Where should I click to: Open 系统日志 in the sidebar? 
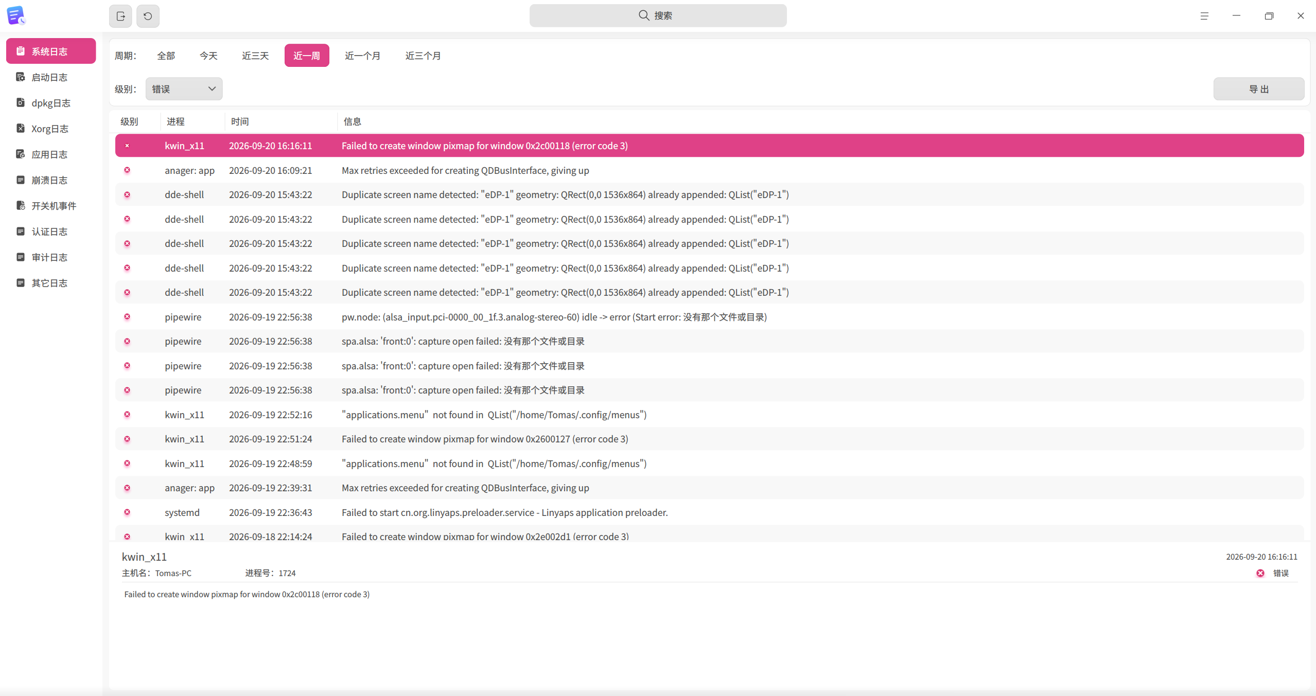coord(51,51)
